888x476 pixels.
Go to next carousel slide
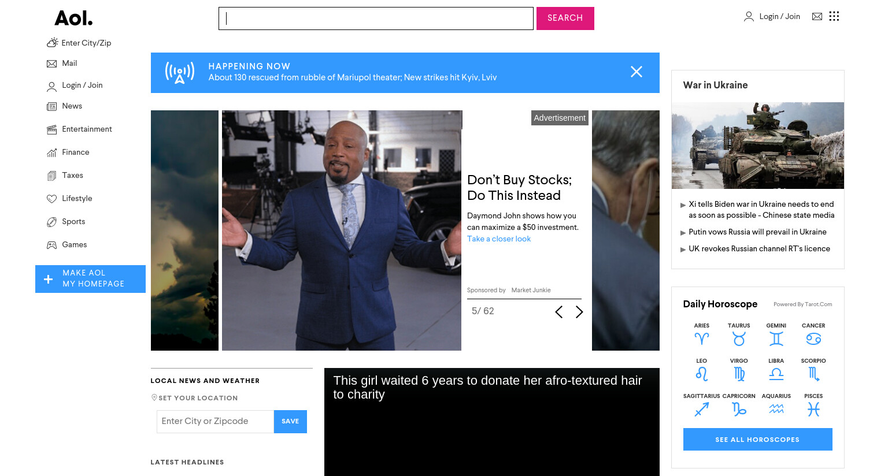click(x=579, y=312)
